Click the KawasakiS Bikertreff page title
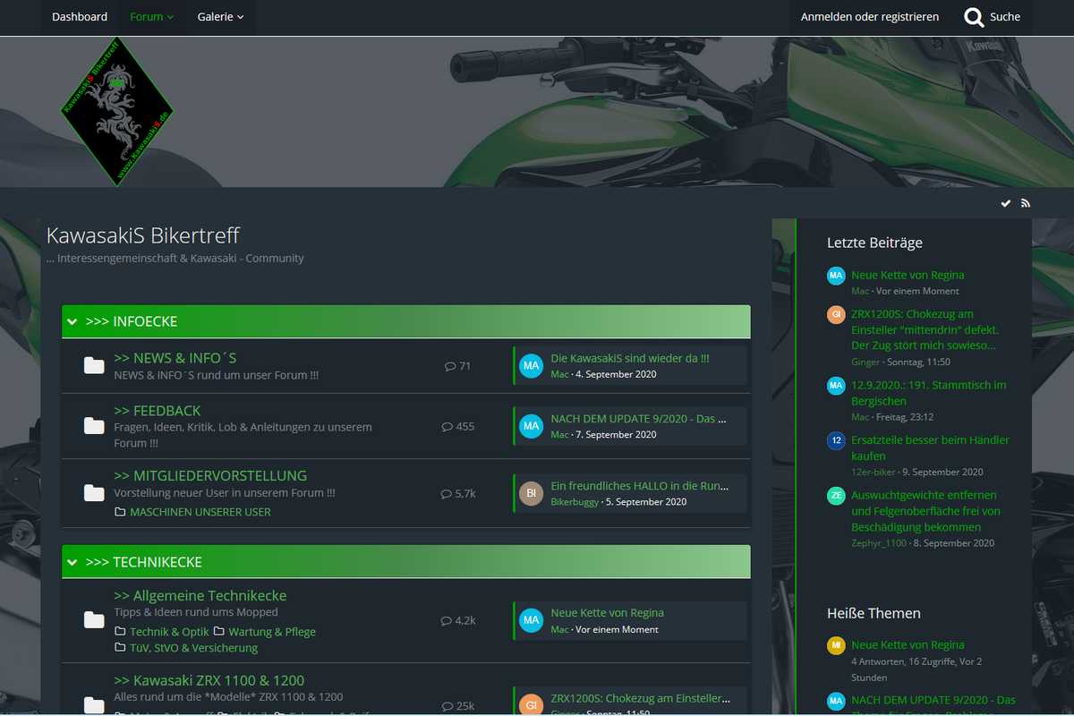Viewport: 1074px width, 716px height. click(143, 235)
